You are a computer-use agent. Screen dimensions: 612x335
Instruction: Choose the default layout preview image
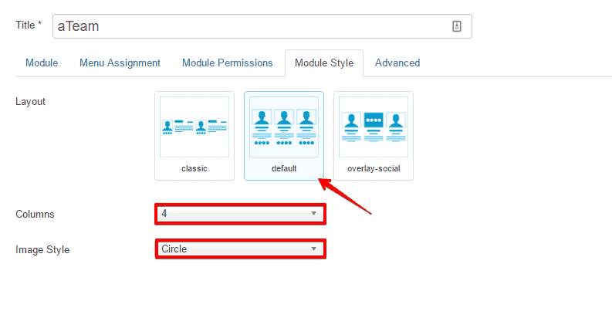(284, 127)
